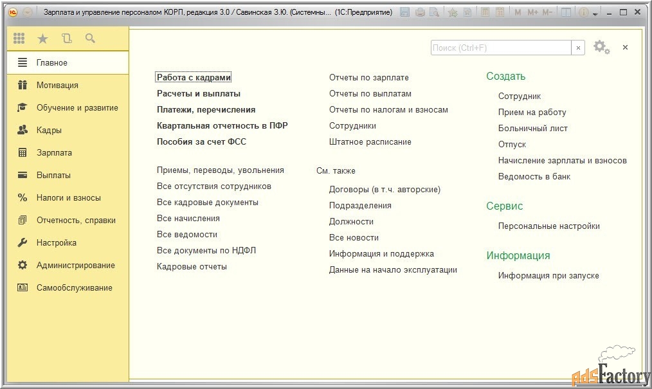Click the panel layout icon in the title bar
Screen dimensions: 652x389
566,12
